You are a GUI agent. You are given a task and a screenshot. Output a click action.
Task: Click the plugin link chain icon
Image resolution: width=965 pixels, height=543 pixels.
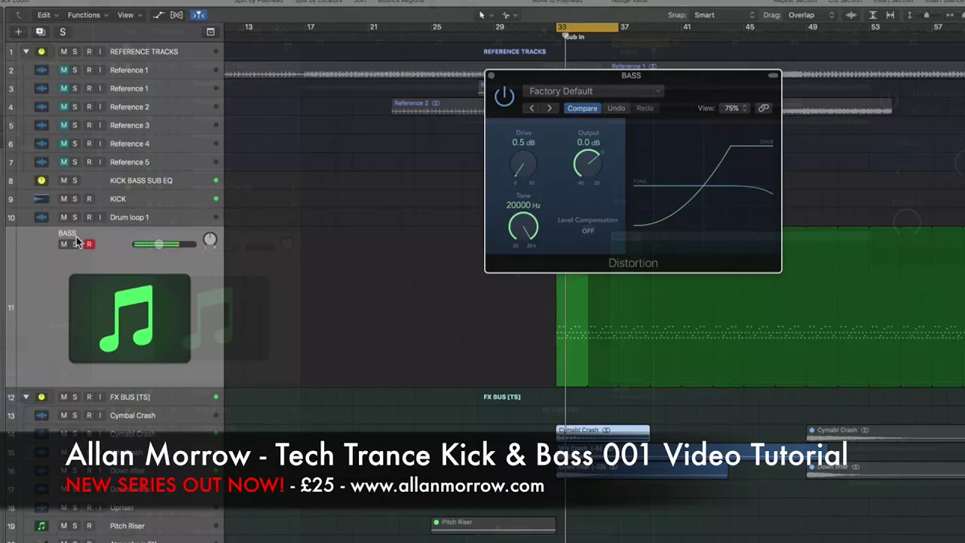764,109
